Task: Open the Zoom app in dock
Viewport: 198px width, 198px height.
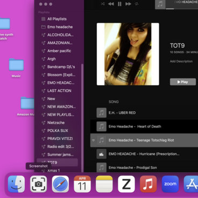Action: tap(170, 184)
